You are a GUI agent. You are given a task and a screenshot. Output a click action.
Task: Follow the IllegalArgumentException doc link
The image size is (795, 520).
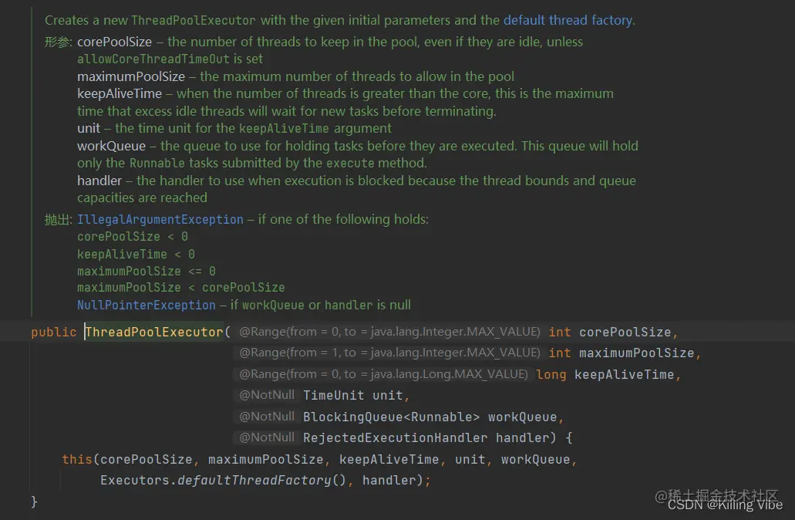[160, 219]
